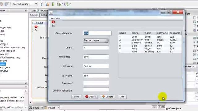The height and width of the screenshot is (111, 198).
Task: Click the Save button
Action: [76, 97]
